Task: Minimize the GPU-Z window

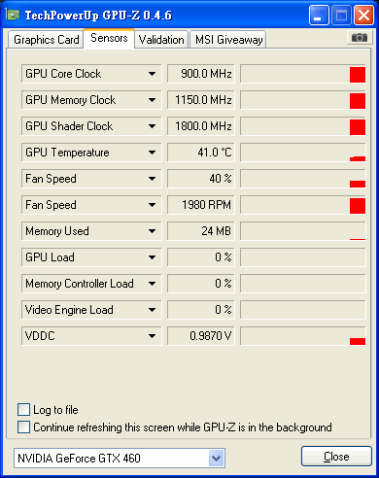Action: pos(319,15)
